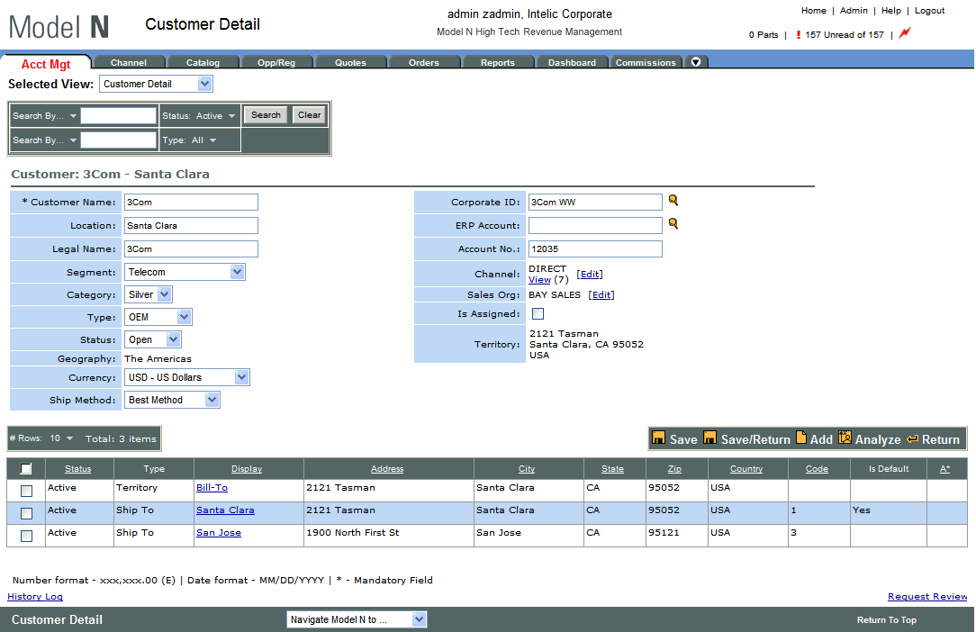Screen dimensions: 976x632
Task: Tick the select-all checkbox in table header
Action: [x=26, y=468]
